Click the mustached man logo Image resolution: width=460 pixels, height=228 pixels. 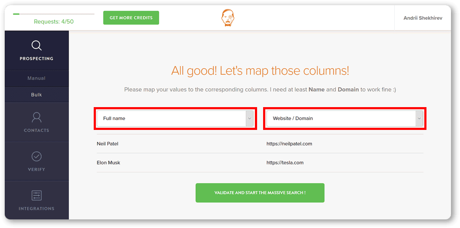pyautogui.click(x=228, y=18)
